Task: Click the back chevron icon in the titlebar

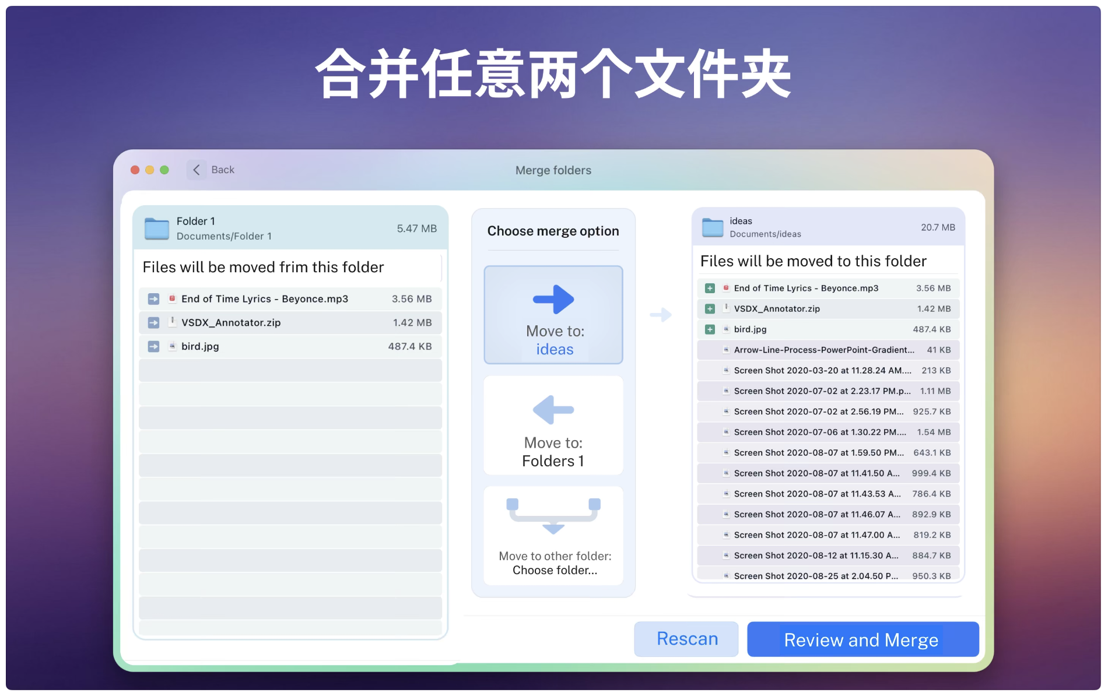Action: pos(197,170)
